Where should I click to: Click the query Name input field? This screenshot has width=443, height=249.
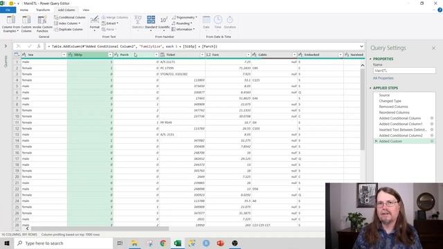pos(404,71)
